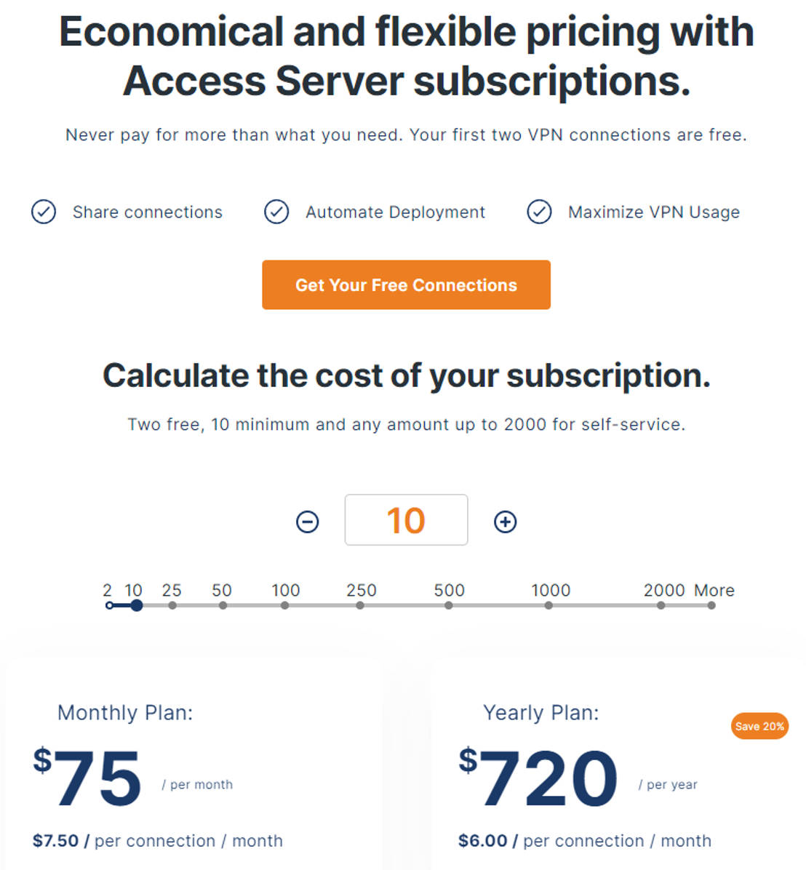Pick the 2000 connections slider point

tap(661, 605)
